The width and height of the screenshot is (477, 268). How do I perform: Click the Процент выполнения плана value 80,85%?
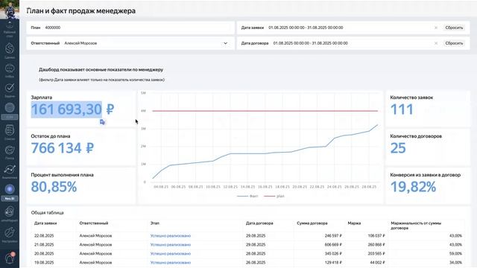coord(54,187)
